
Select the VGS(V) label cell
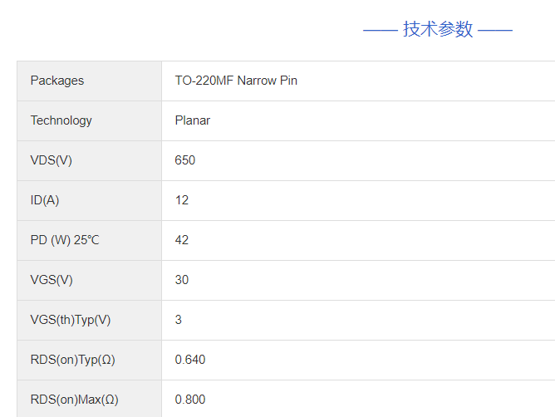[x=90, y=281]
